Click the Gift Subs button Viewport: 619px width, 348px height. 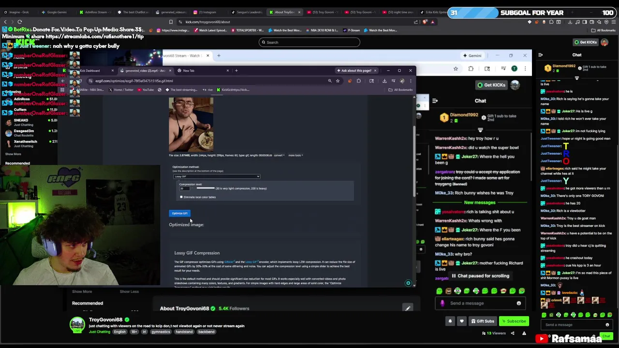coord(483,321)
